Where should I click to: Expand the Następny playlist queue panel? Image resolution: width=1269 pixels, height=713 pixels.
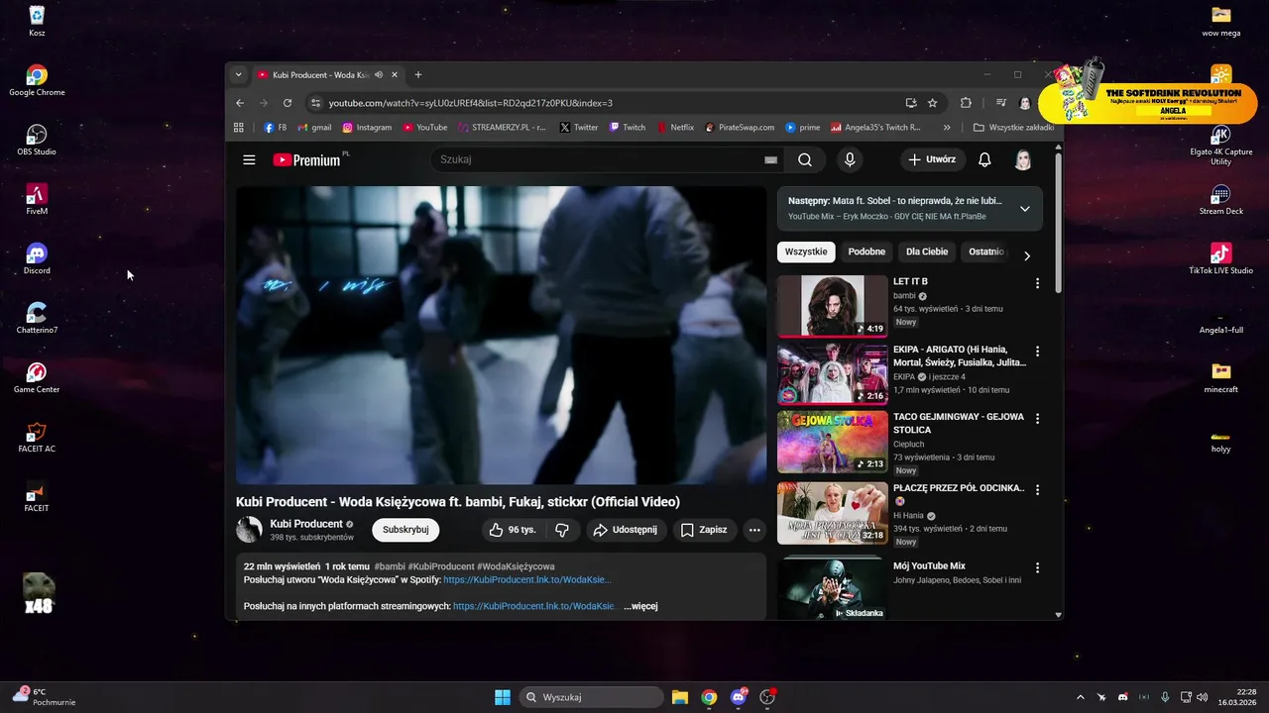(x=1025, y=209)
